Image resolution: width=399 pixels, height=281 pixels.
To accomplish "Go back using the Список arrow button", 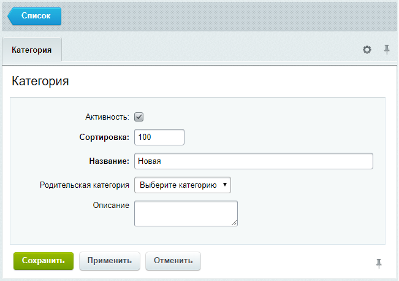I will point(34,16).
